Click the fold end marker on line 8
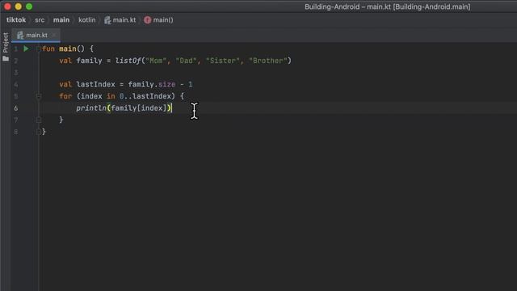 coord(39,132)
